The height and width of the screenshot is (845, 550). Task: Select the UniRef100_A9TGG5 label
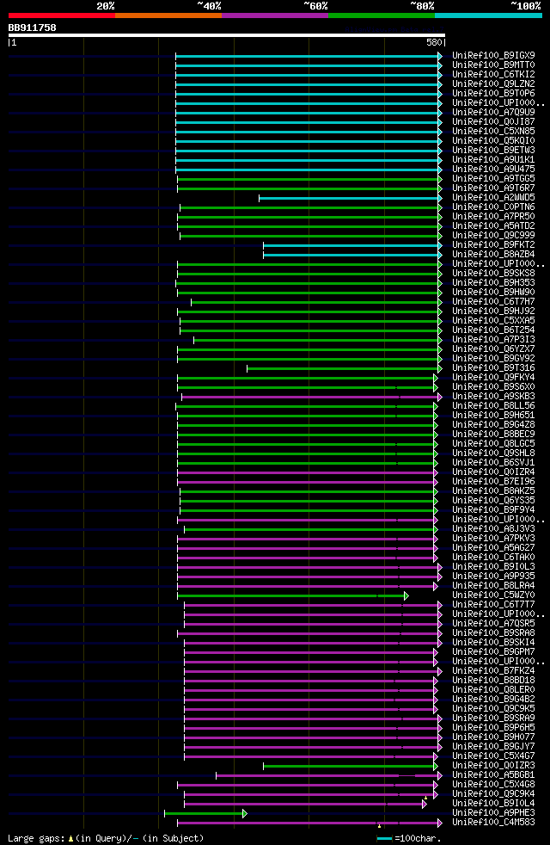493,179
